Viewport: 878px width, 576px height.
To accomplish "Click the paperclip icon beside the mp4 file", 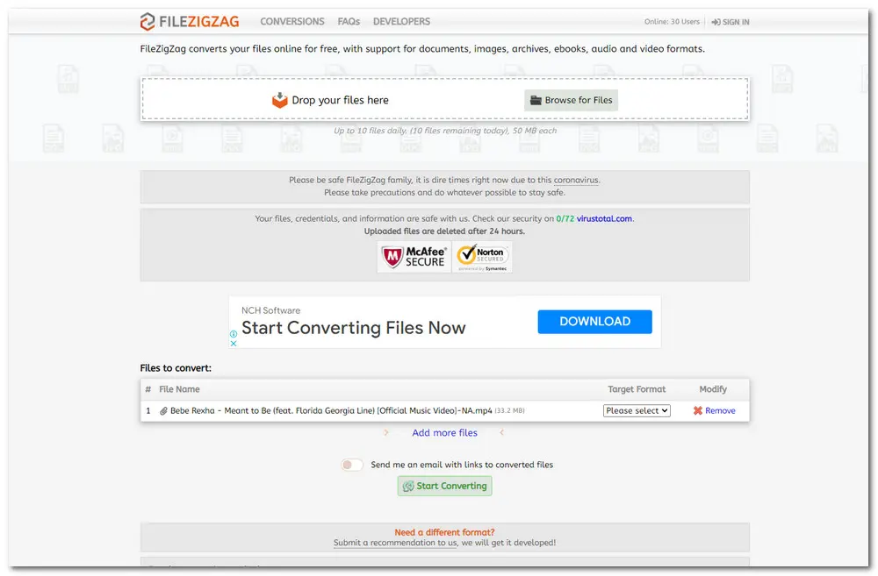I will (163, 411).
